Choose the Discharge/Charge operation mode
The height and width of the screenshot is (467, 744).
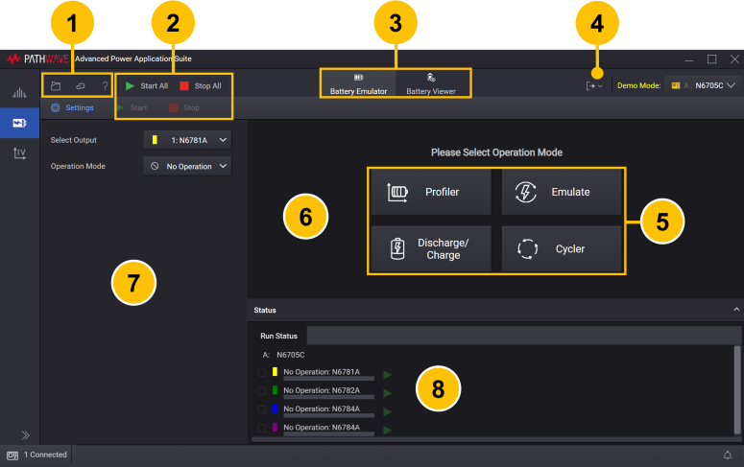point(431,249)
